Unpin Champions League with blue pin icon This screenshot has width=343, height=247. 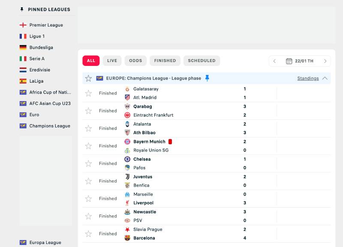[x=207, y=78]
